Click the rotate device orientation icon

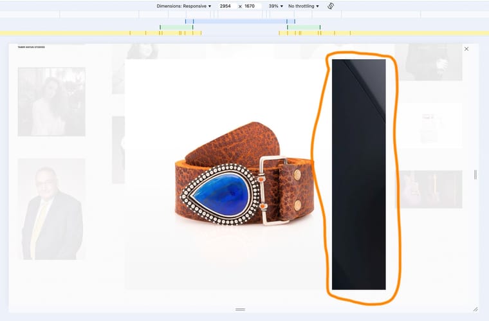(x=331, y=6)
